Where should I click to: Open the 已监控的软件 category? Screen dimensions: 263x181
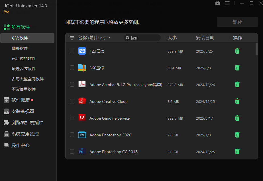pos(24,59)
